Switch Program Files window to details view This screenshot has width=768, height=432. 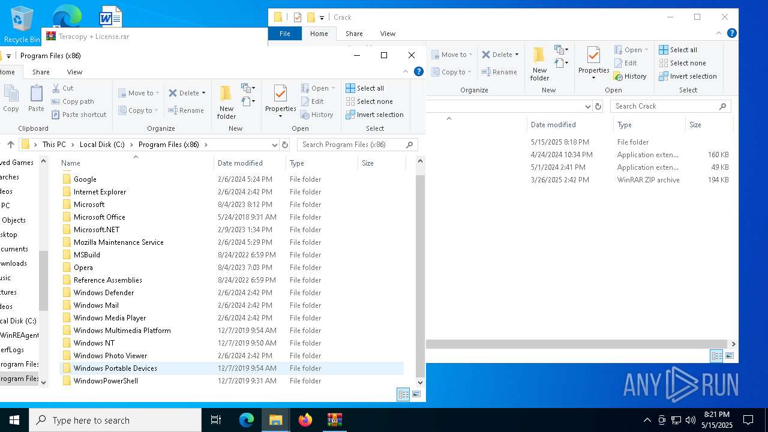[403, 394]
